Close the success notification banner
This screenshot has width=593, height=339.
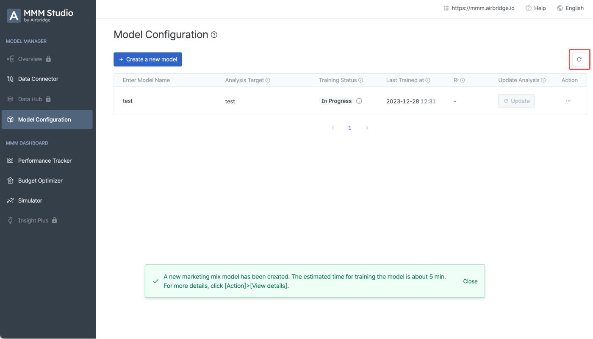click(470, 281)
